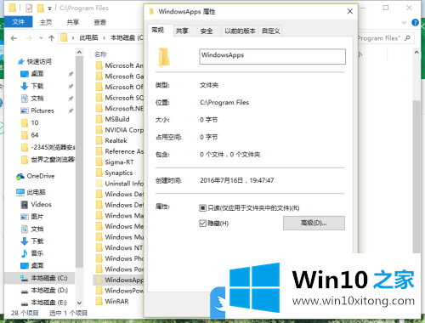
Task: Click navigation pane scroll down arrow
Action: pos(79,303)
